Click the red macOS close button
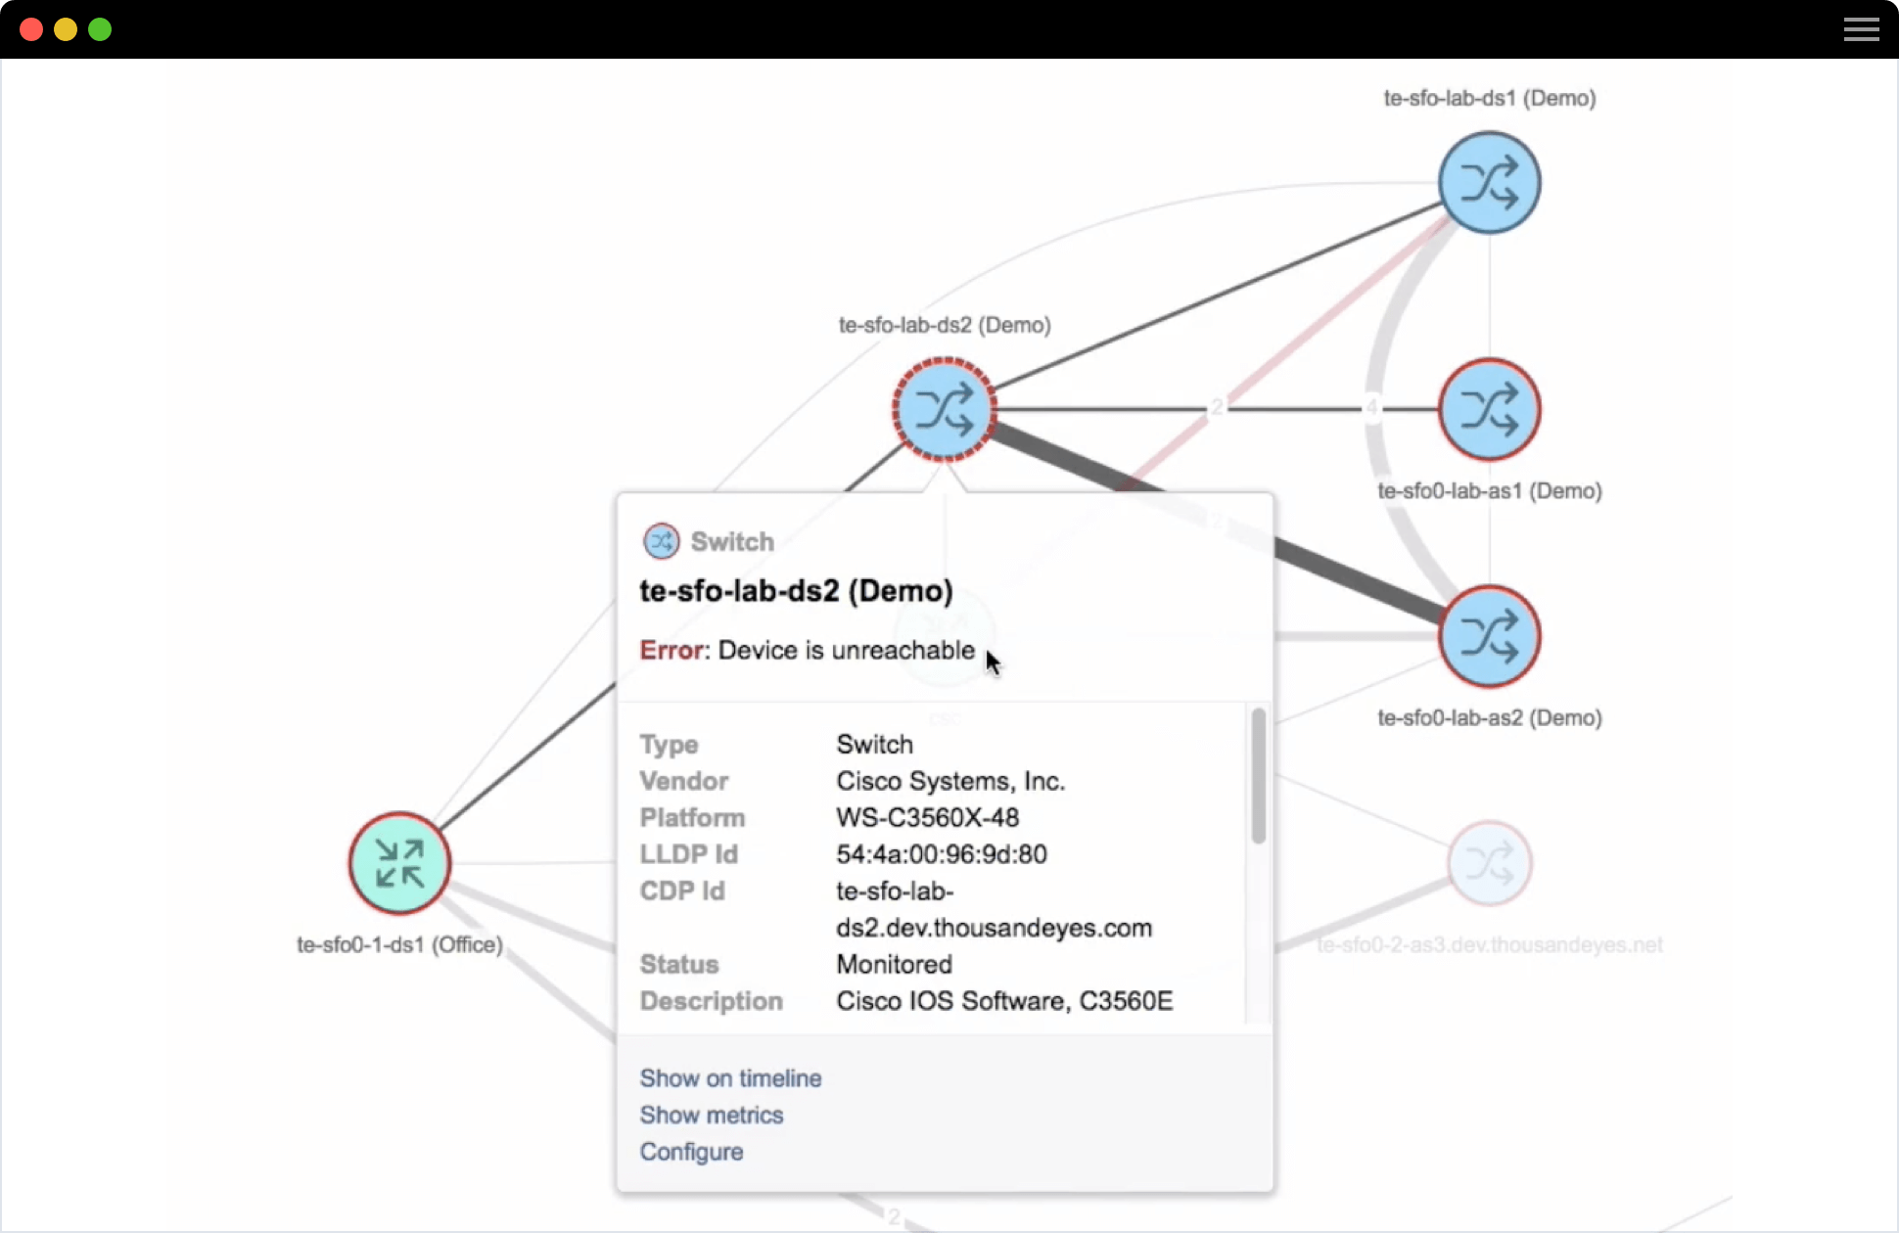 point(31,29)
